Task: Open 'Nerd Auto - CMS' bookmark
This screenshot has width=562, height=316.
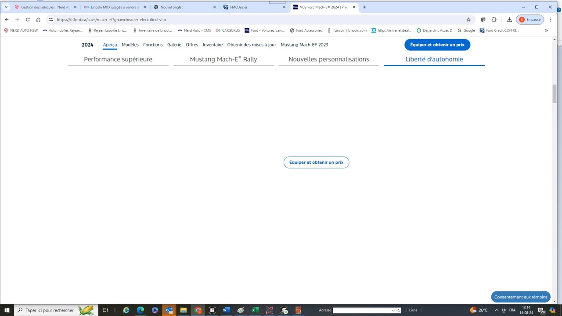Action: click(195, 31)
